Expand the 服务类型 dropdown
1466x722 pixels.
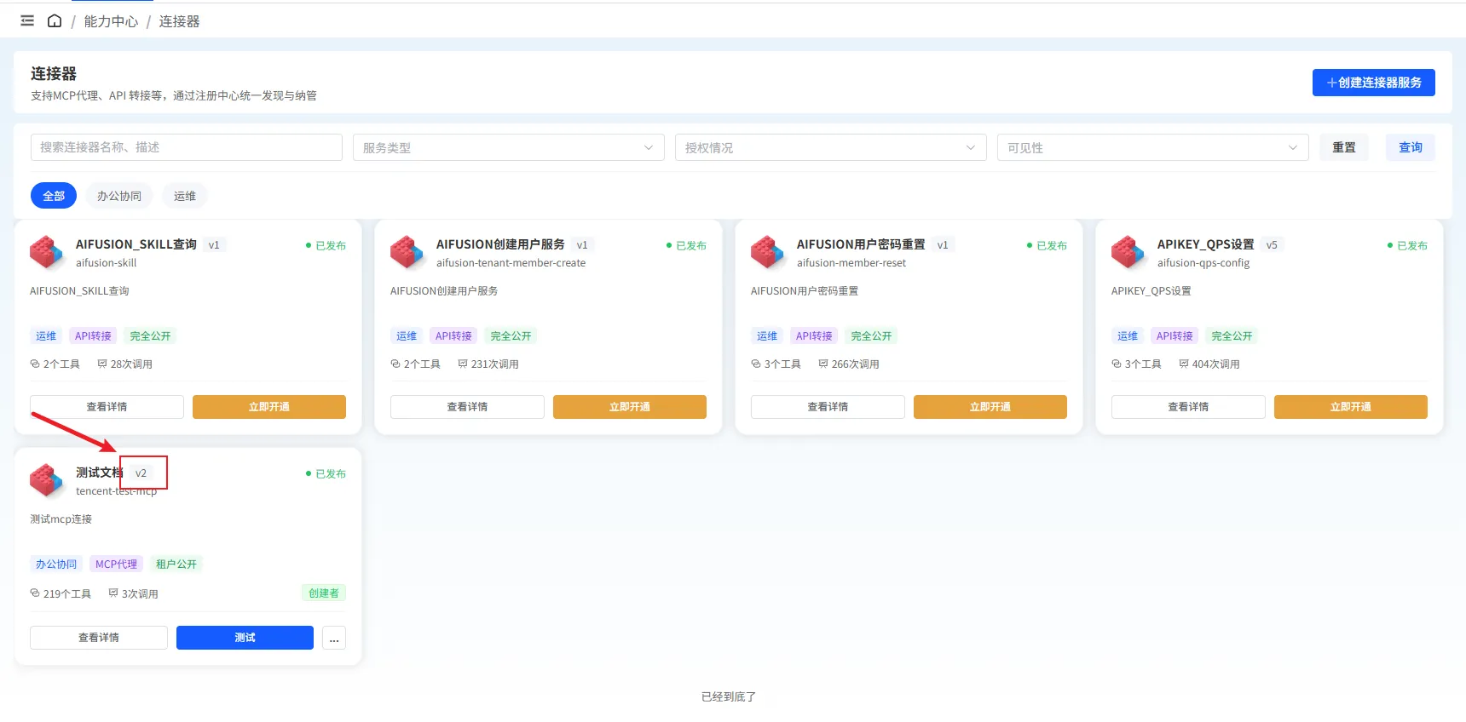coord(509,147)
